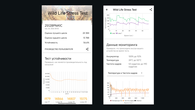Toggle Отметки legend entry
Image resolution: width=195 pixels, height=110 pixels.
tap(138, 101)
